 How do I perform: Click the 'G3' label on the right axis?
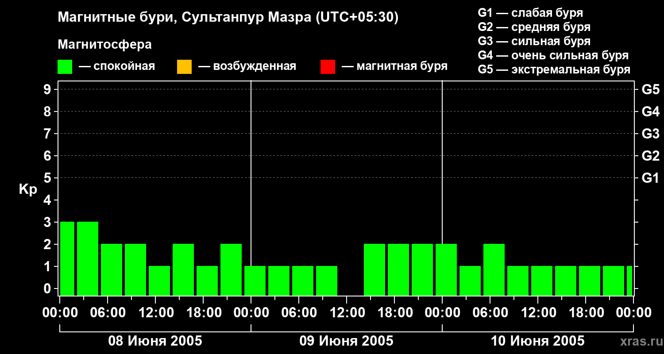pyautogui.click(x=650, y=134)
